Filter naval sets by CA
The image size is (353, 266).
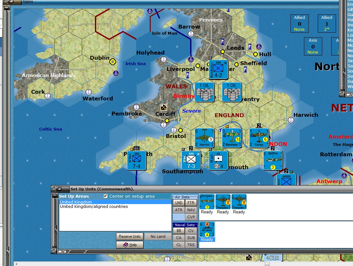pos(179,238)
